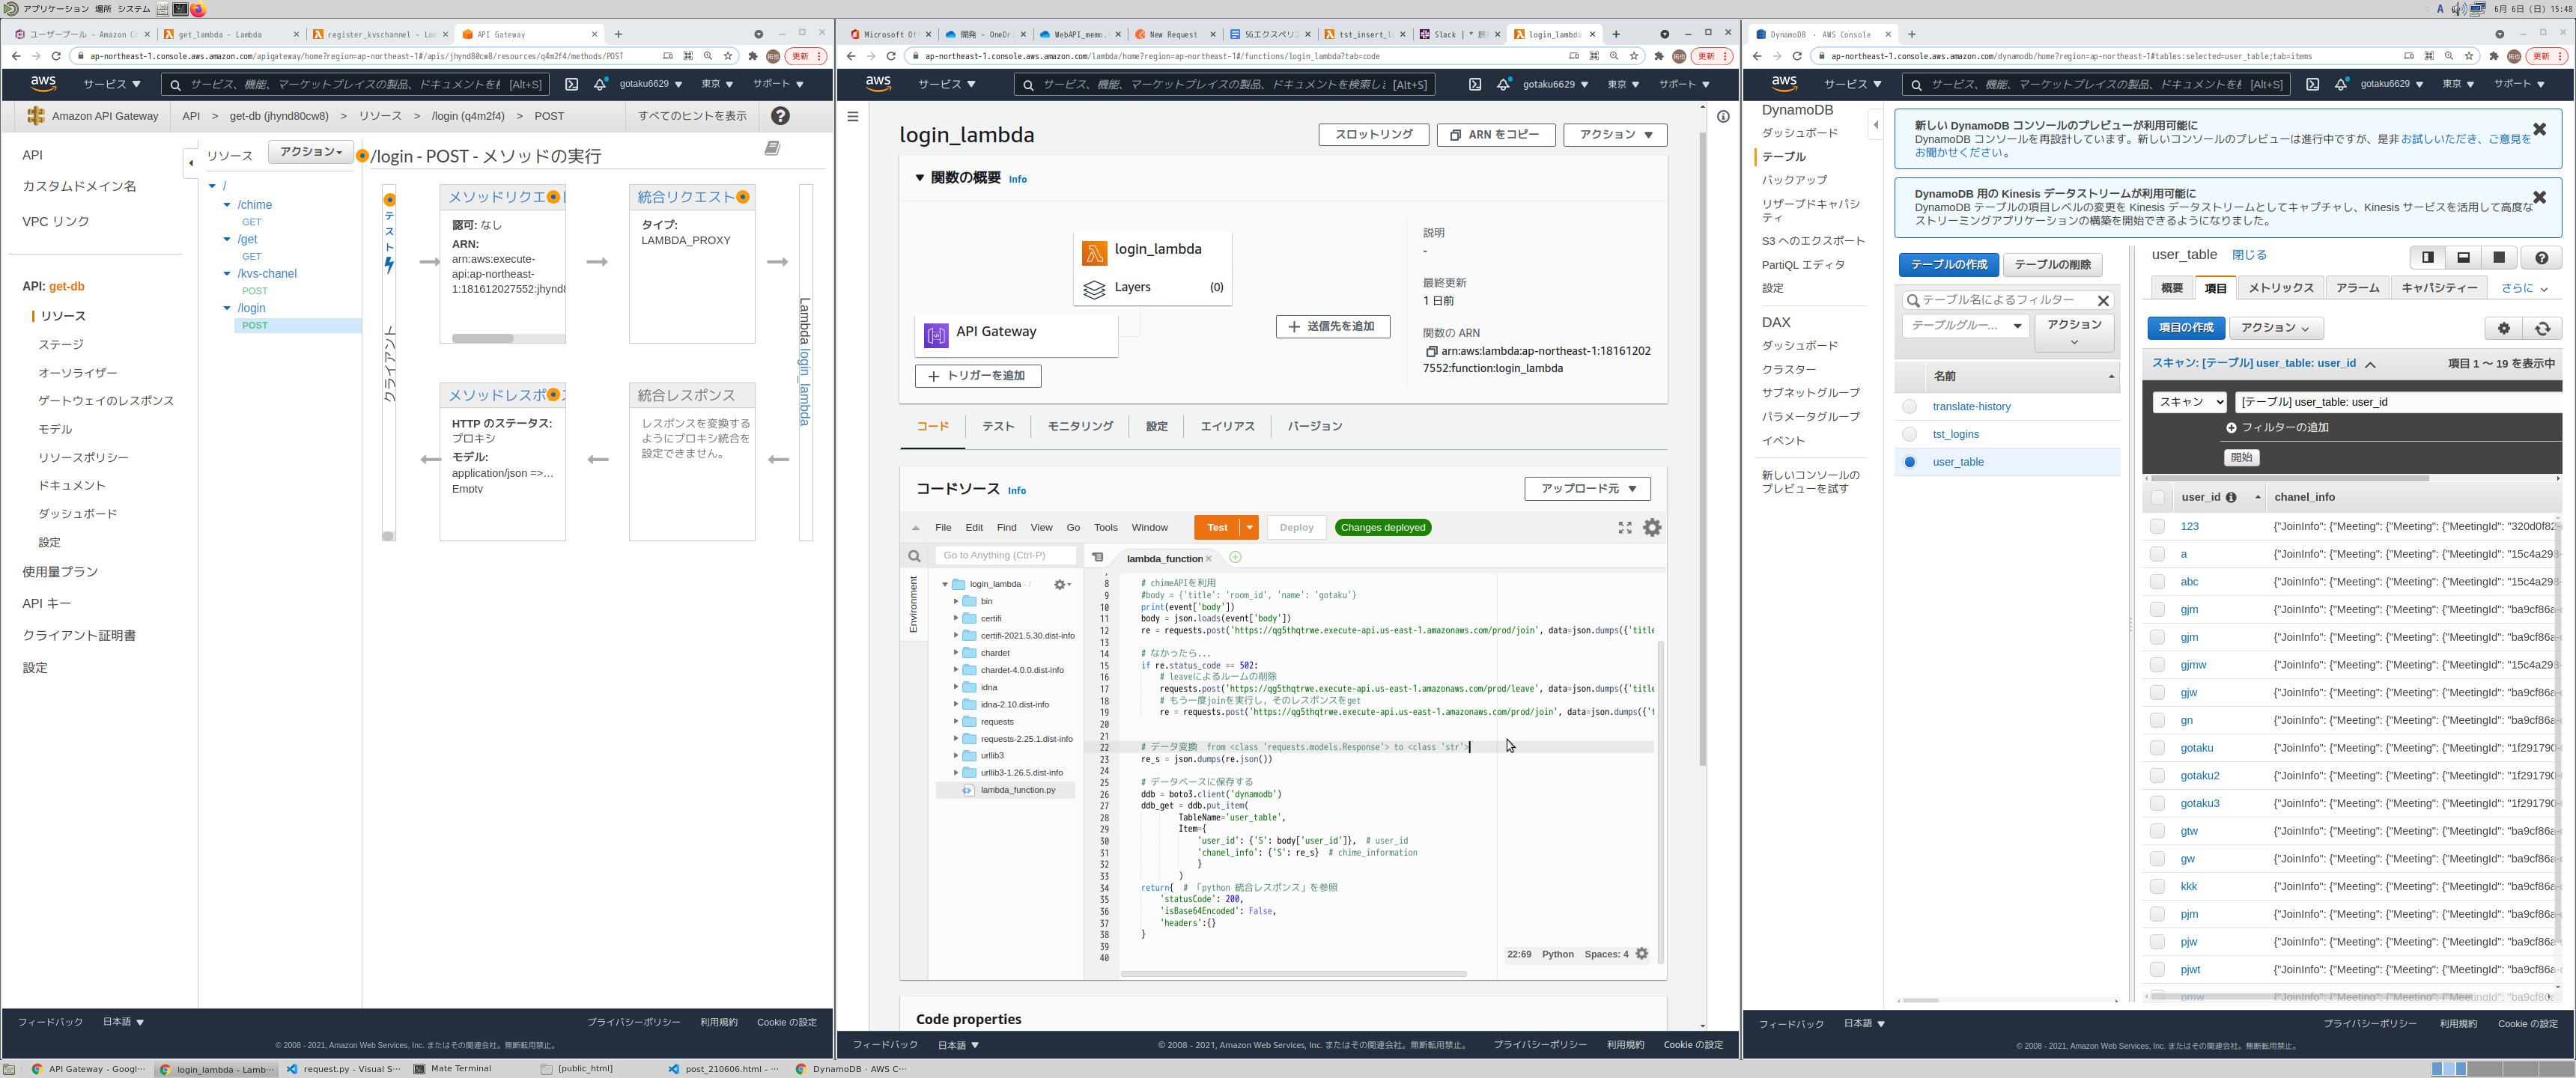The image size is (2576, 1078).
Task: Click the API Gateway trigger purple icon
Action: 936,335
